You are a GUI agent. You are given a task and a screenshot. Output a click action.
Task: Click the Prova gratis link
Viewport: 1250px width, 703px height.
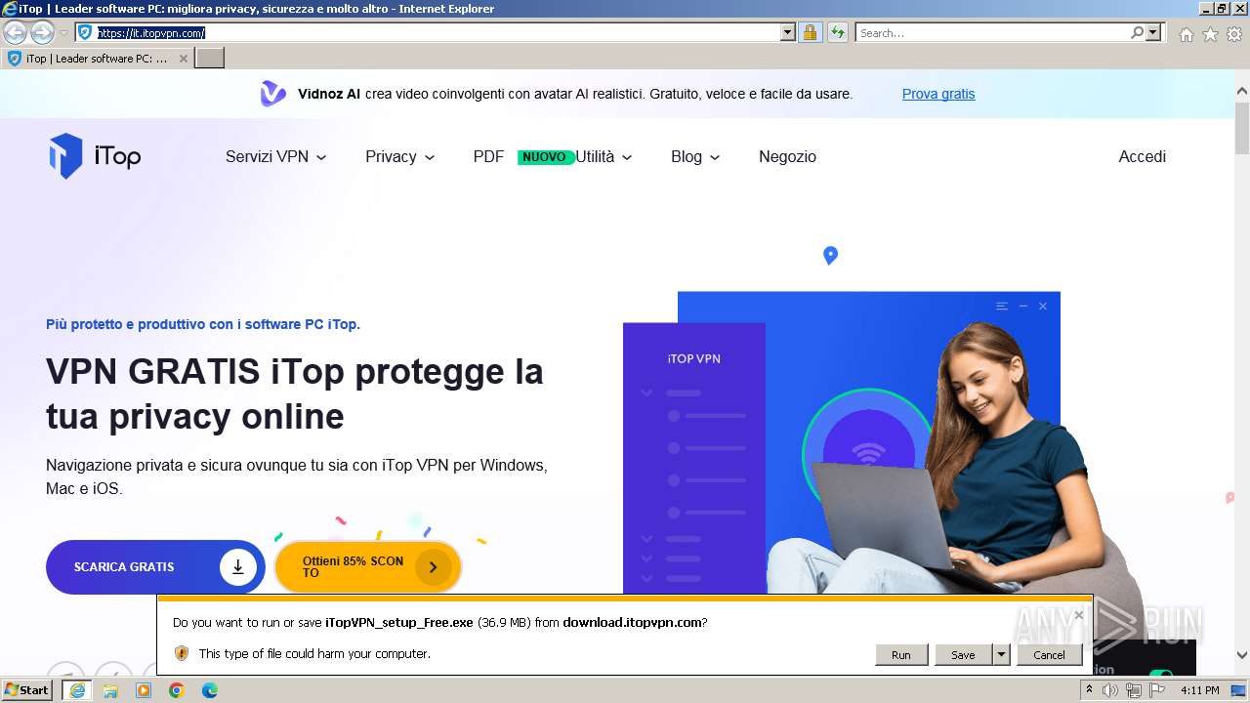pyautogui.click(x=938, y=94)
